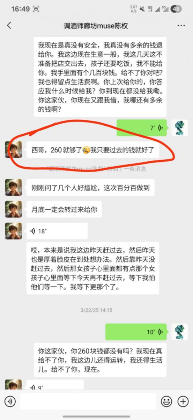Open my avatar beside 7-second voice
This screenshot has height=420, width=193.
(x=180, y=128)
